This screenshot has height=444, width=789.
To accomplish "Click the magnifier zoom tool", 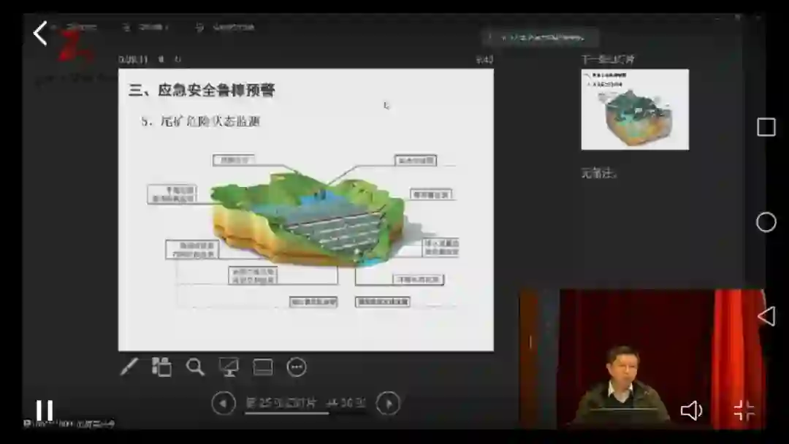I will [x=195, y=367].
